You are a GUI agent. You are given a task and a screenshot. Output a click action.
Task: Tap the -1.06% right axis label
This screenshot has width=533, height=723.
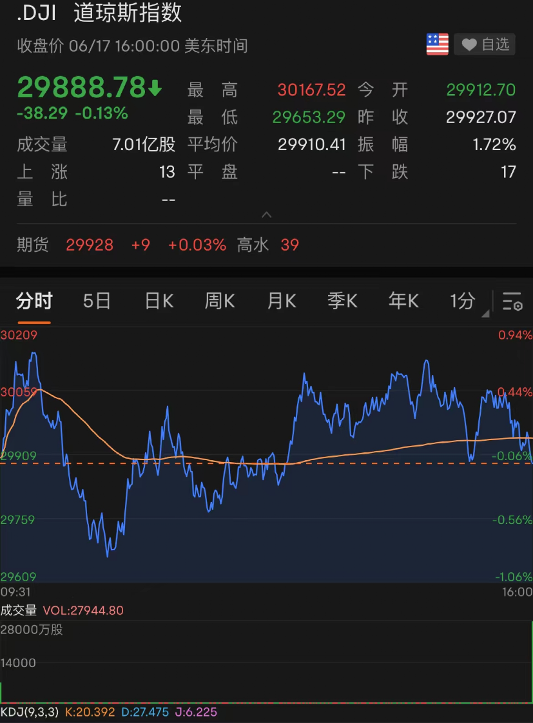coord(514,577)
